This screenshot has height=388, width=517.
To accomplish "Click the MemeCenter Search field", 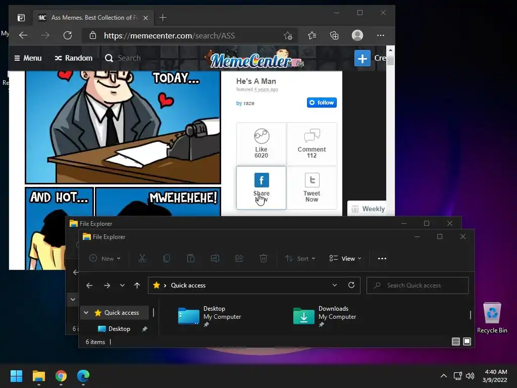I will click(129, 58).
